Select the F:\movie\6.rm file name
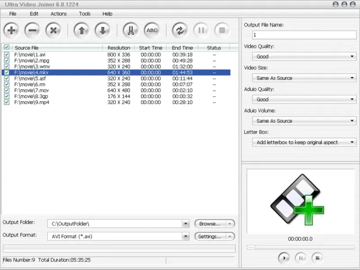 [30, 85]
